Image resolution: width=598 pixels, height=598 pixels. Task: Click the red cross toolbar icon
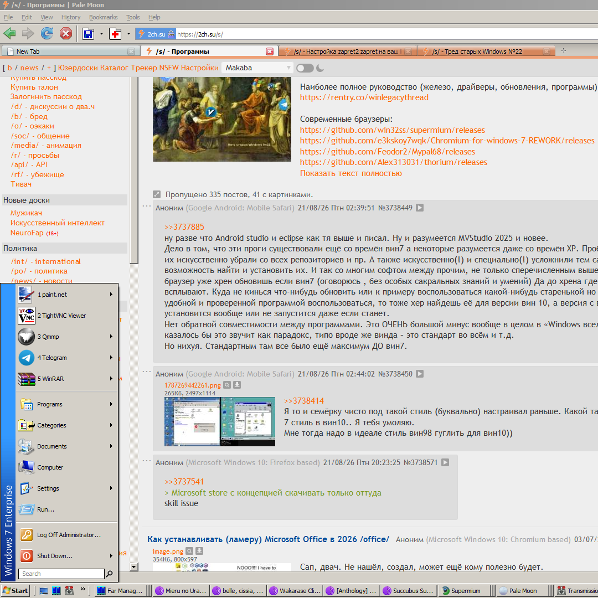coord(115,34)
